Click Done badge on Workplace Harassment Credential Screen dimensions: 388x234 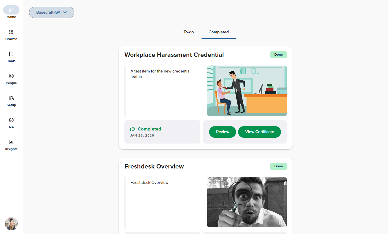click(278, 55)
